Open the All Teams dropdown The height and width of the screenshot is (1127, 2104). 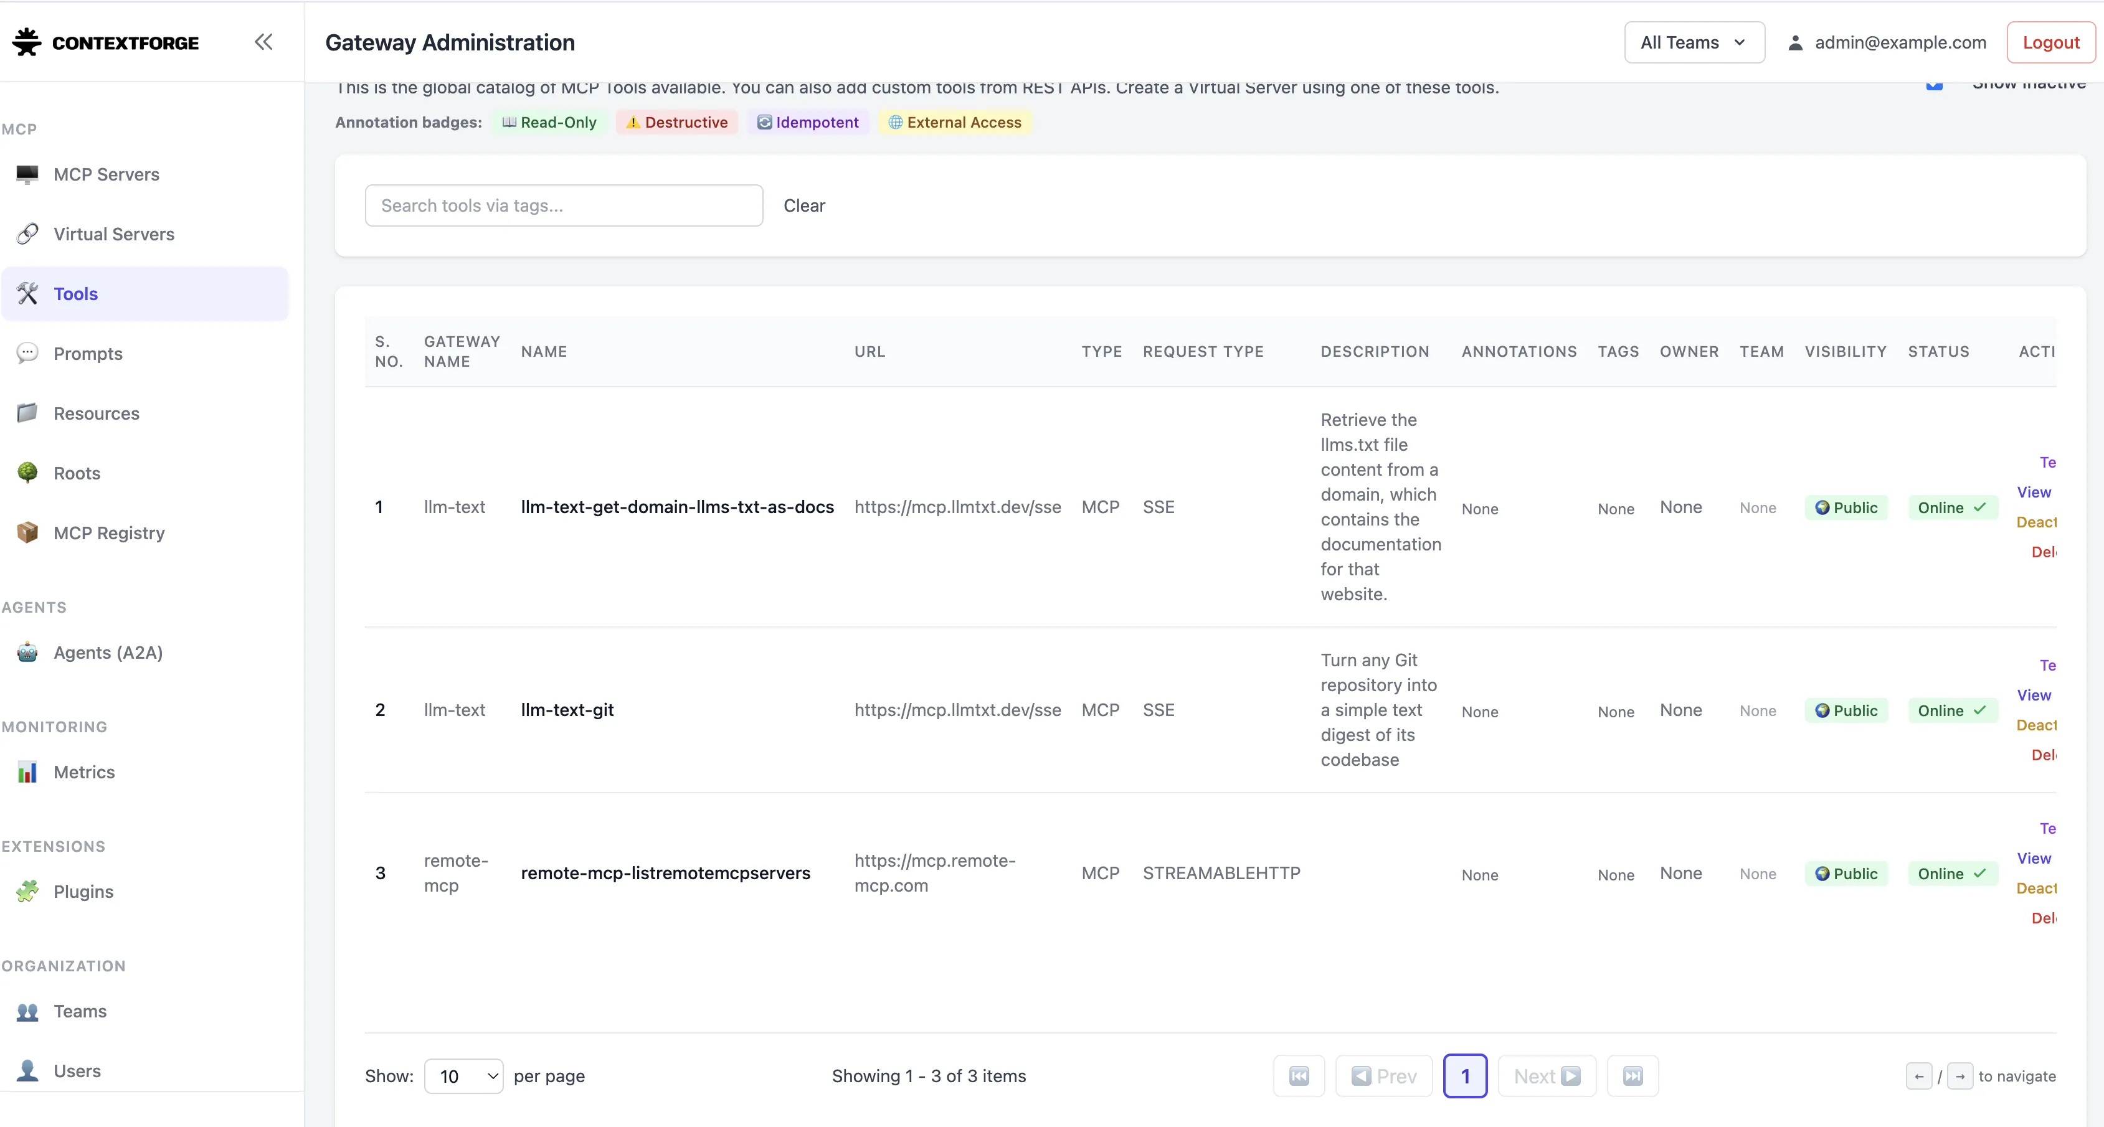click(x=1694, y=42)
